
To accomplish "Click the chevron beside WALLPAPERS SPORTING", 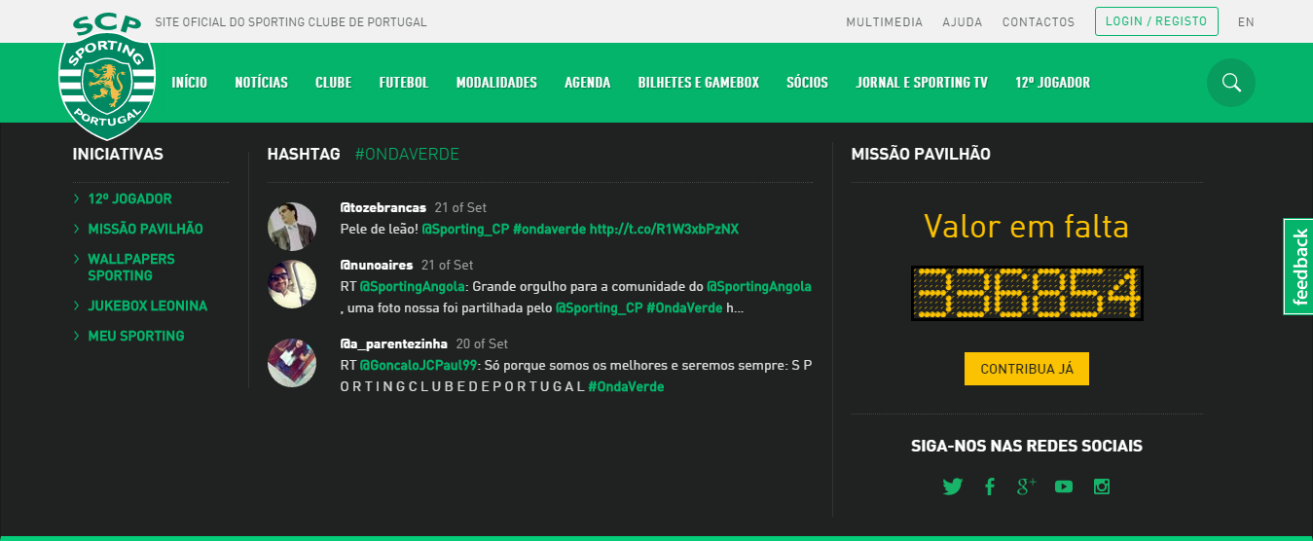I will pyautogui.click(x=77, y=260).
